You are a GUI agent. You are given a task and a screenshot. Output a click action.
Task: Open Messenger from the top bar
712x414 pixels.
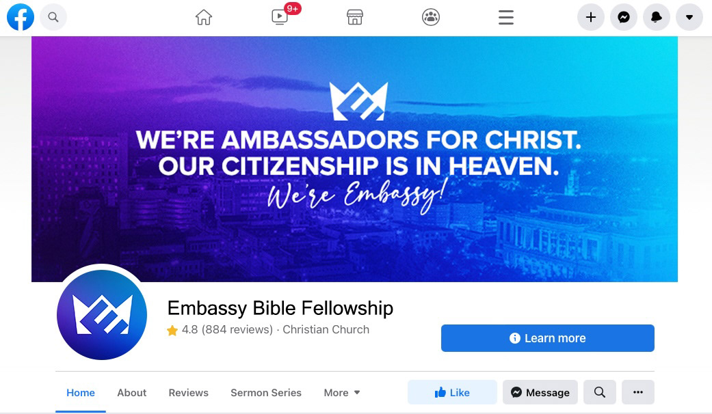click(624, 17)
